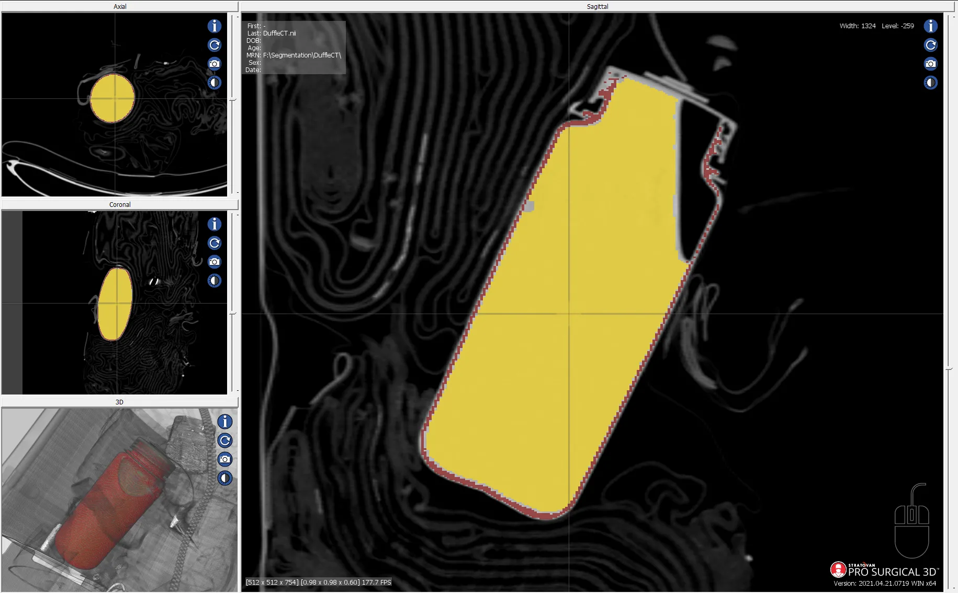Toggle the Axial view contrast icon

click(x=215, y=83)
